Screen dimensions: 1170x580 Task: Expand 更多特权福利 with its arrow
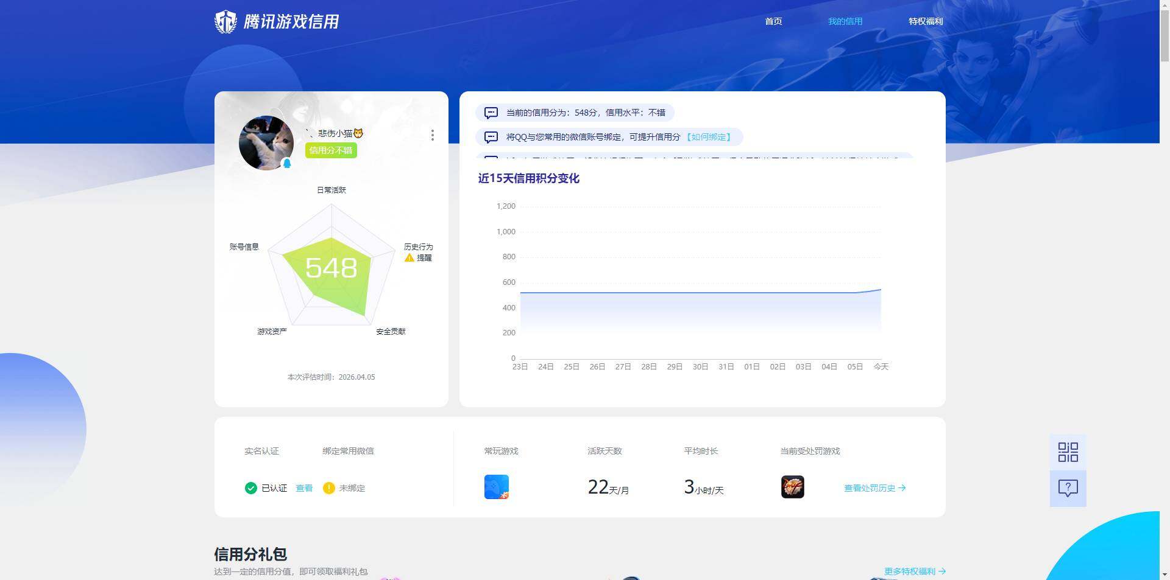pyautogui.click(x=913, y=571)
